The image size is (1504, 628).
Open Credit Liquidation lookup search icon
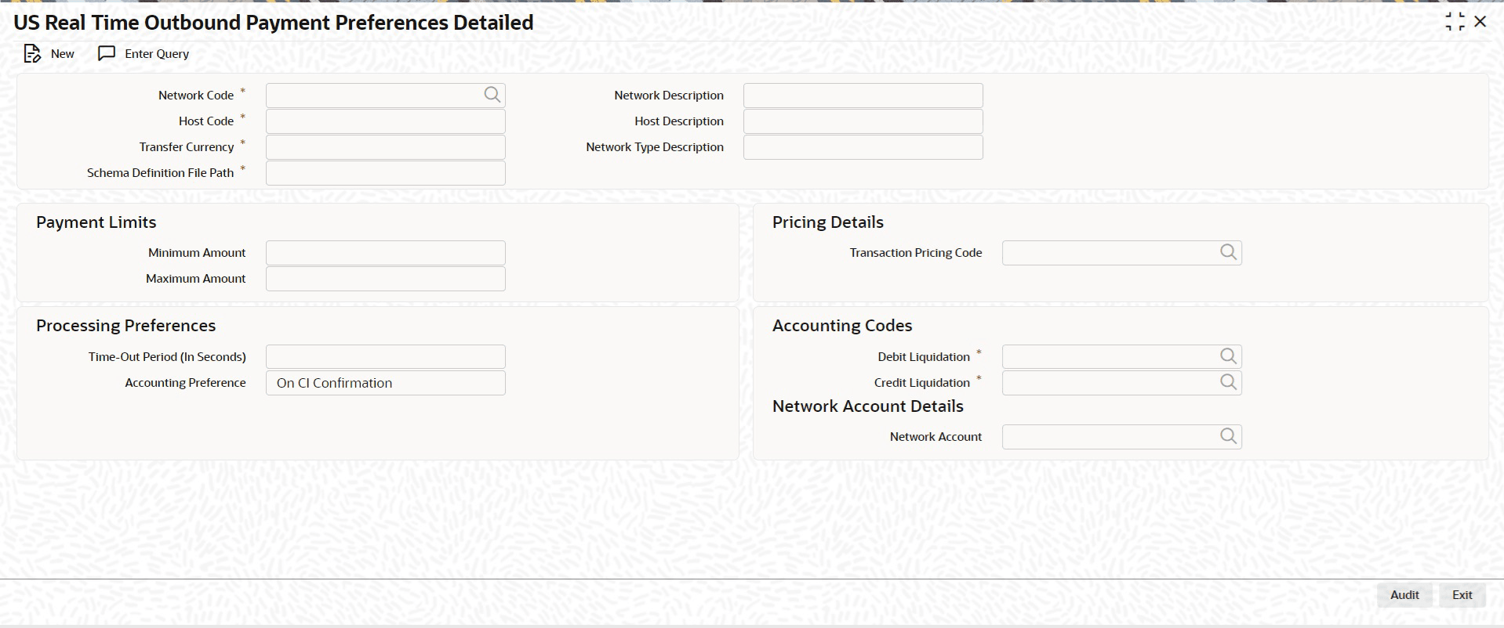(x=1228, y=382)
